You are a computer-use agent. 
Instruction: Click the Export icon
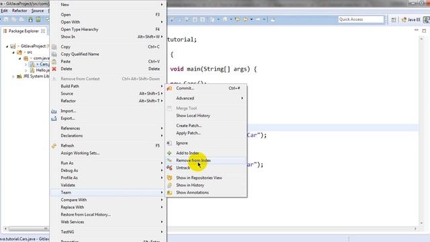coord(54,118)
